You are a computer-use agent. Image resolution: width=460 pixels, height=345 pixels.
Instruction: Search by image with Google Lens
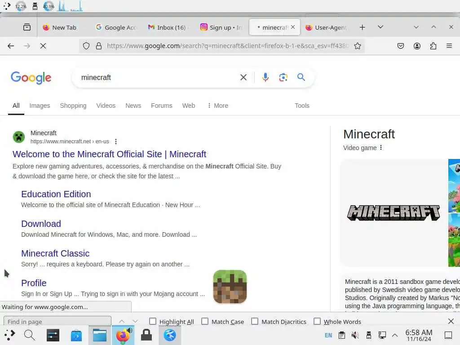[283, 77]
